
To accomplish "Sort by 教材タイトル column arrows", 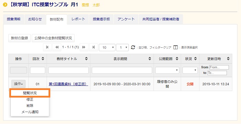I will (x=86, y=59).
